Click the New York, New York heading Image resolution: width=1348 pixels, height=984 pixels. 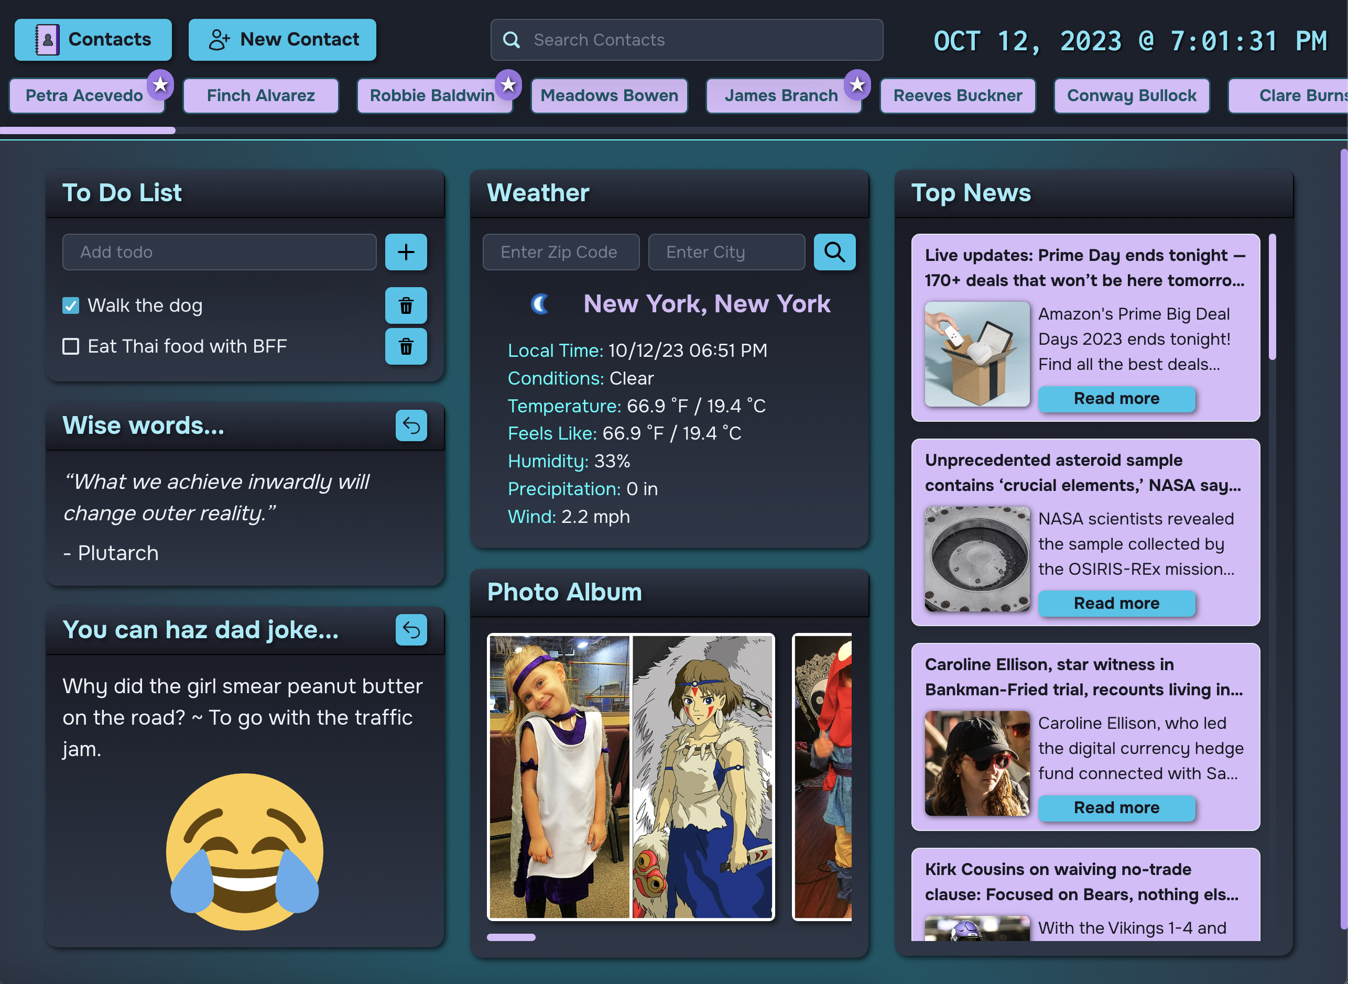(707, 304)
